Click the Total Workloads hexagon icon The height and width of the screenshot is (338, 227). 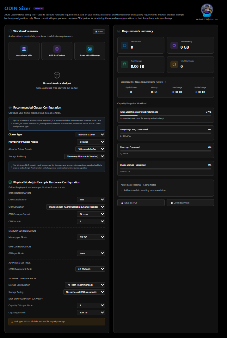[x=174, y=65]
